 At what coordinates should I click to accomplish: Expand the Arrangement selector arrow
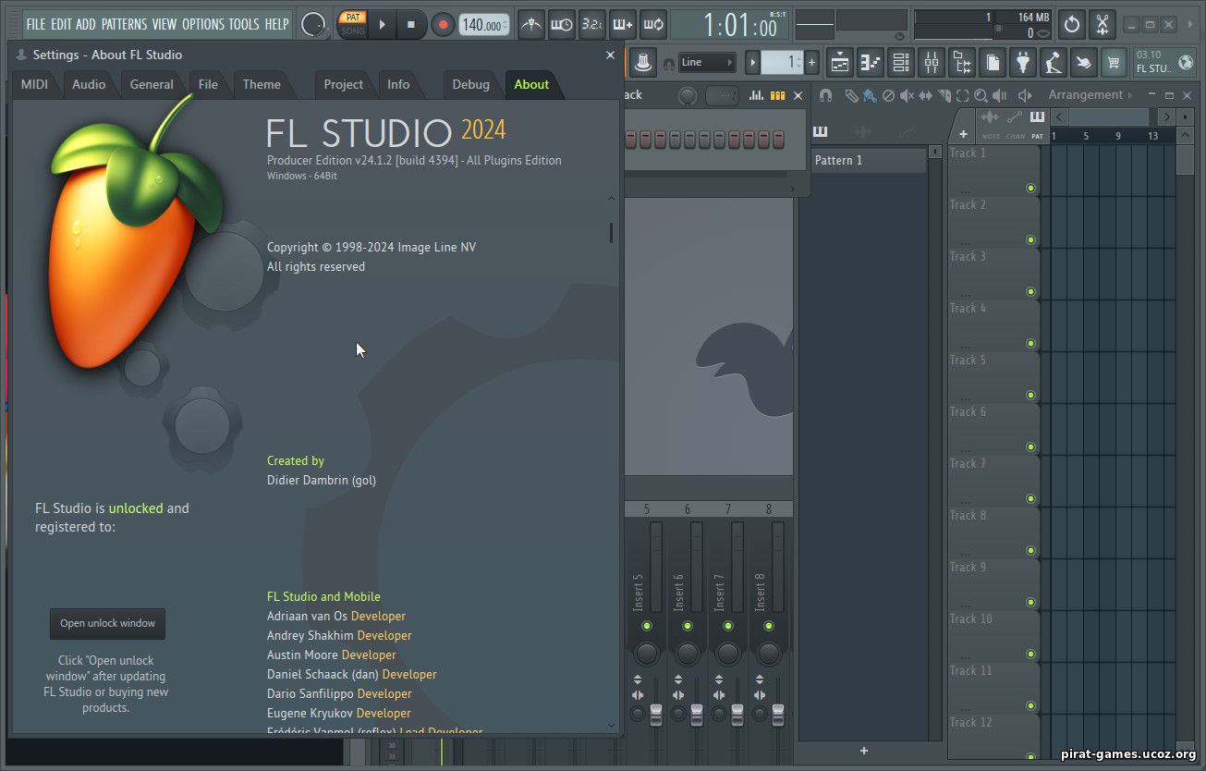click(1131, 95)
